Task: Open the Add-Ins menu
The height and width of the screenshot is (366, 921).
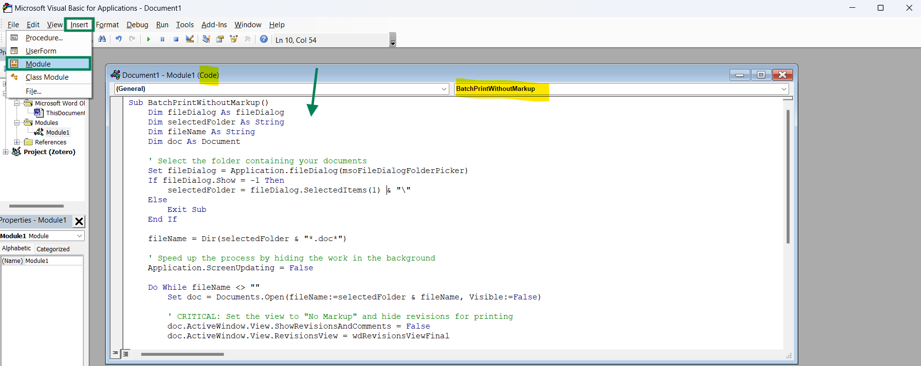Action: 214,25
